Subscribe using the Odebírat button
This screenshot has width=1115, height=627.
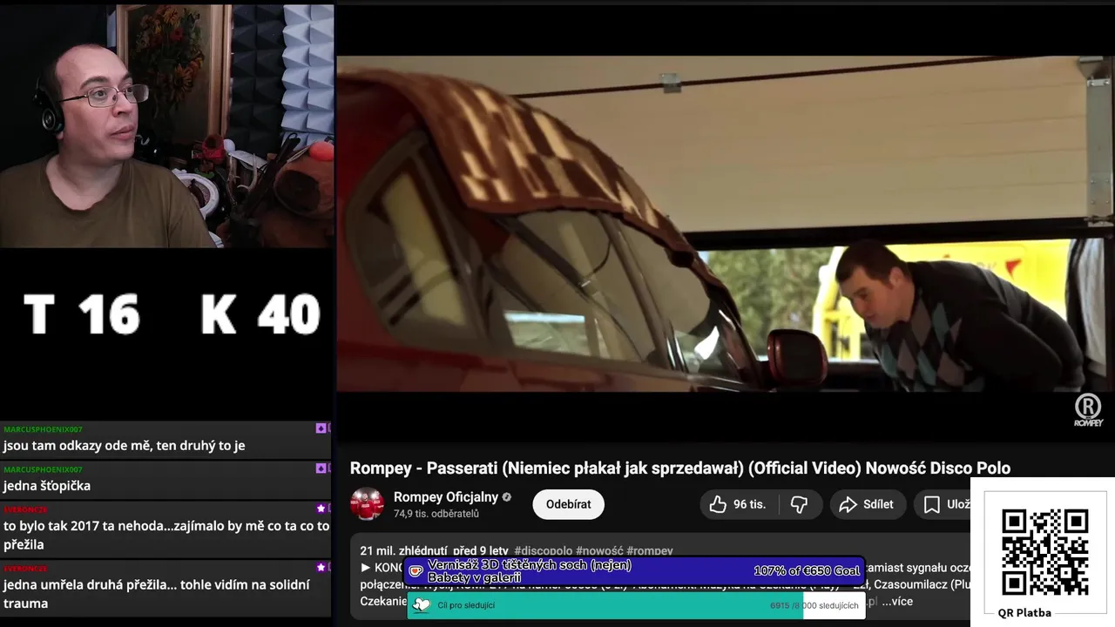point(568,504)
